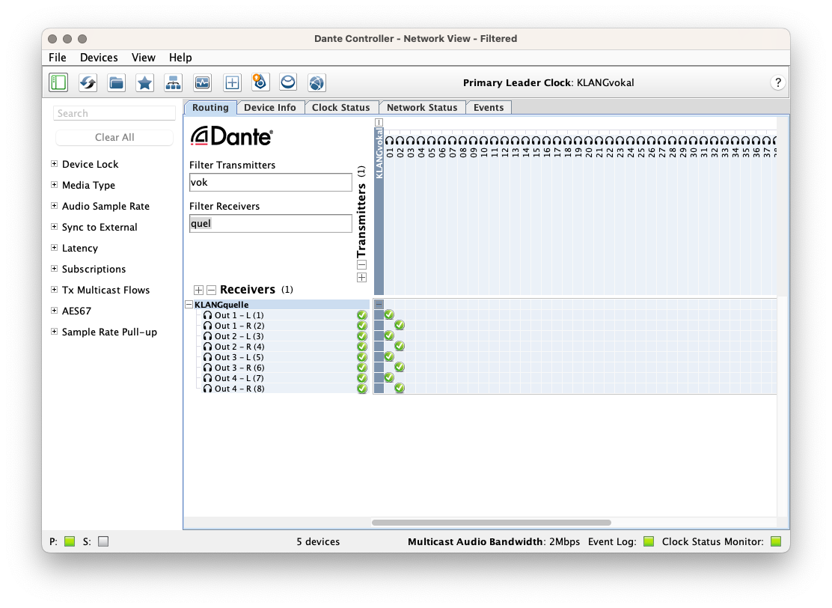Expand the Audio Sample Rate filter
The height and width of the screenshot is (608, 832).
pos(54,205)
